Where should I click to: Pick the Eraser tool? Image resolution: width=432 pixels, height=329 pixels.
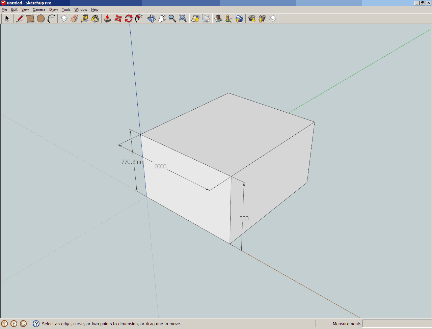coord(74,19)
